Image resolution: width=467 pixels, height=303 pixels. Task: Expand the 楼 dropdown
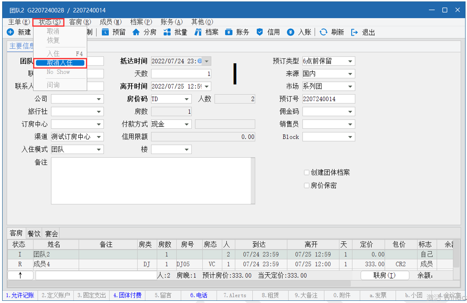[x=187, y=149]
